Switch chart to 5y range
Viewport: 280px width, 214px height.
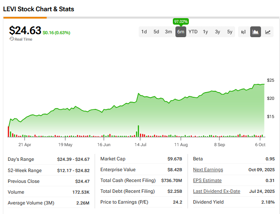(230, 32)
